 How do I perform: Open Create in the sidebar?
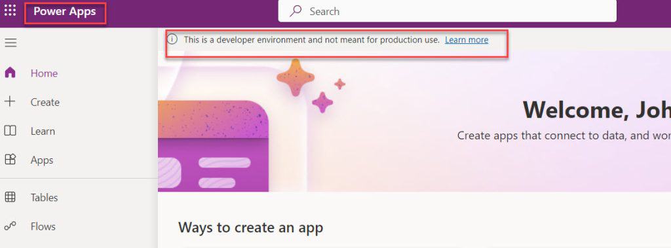pyautogui.click(x=45, y=102)
